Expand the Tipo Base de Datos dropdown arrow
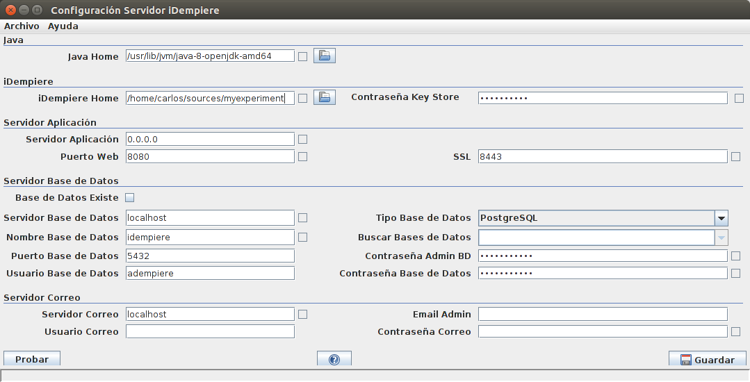This screenshot has height=382, width=750. 722,218
